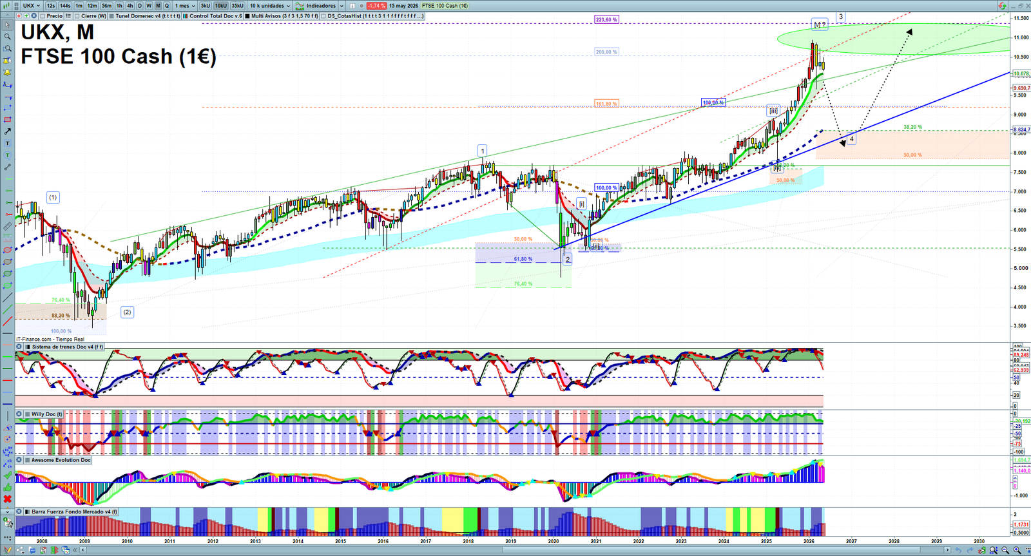Select the red rectangle drawing tool
This screenshot has height=556, width=1031.
[x=7, y=120]
